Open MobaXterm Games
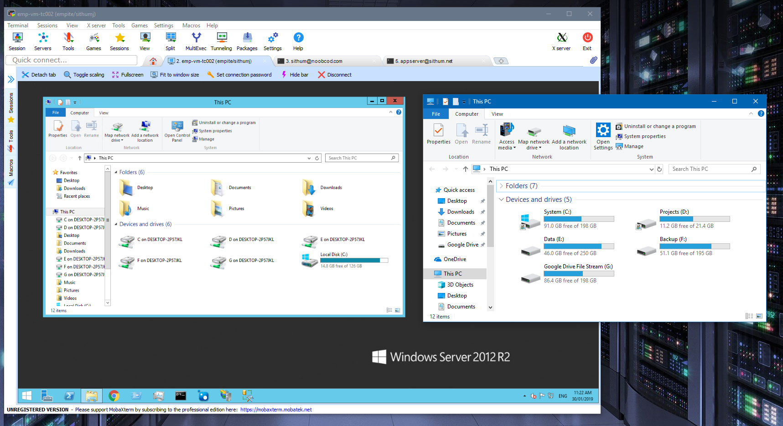 pos(93,41)
